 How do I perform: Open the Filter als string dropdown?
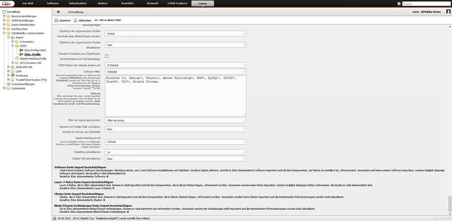[175, 120]
